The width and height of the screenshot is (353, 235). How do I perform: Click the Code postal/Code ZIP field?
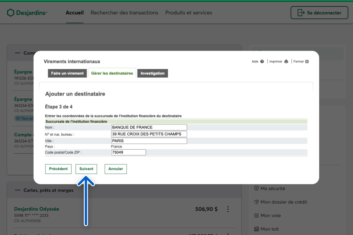tap(128, 152)
